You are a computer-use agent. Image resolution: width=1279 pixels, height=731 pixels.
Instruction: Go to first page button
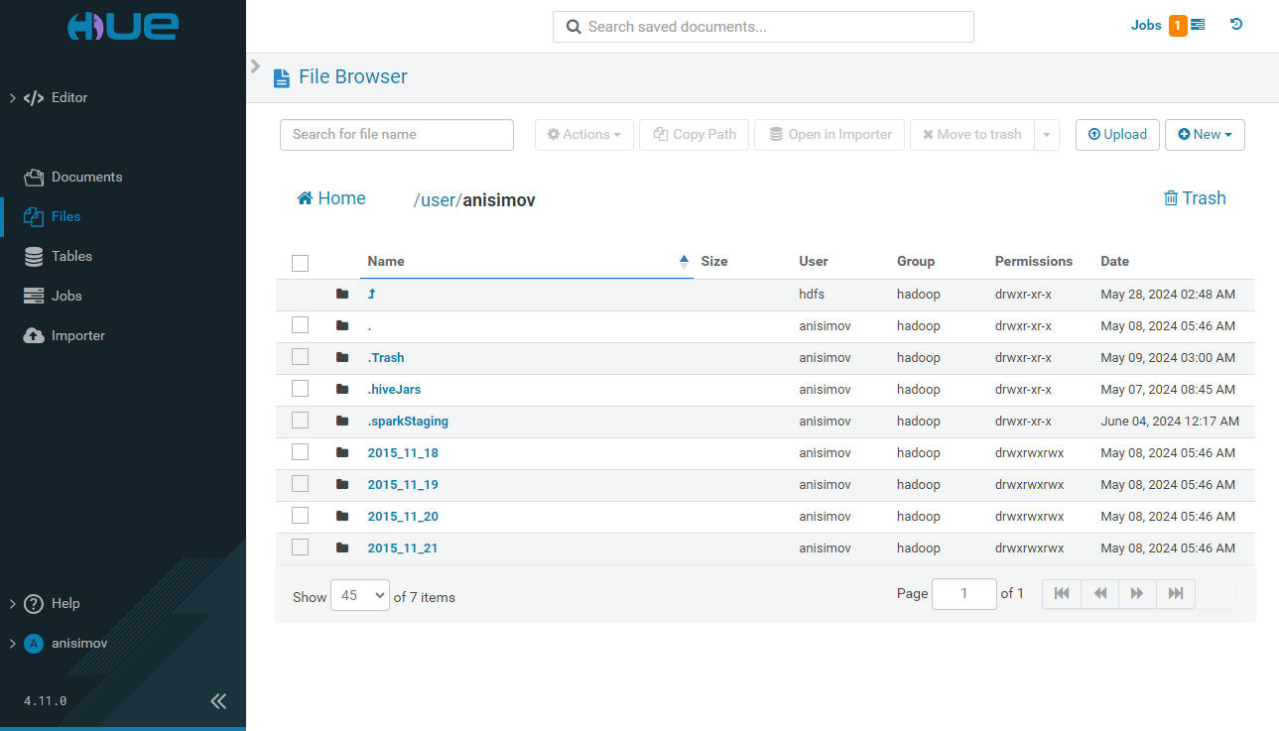point(1062,594)
